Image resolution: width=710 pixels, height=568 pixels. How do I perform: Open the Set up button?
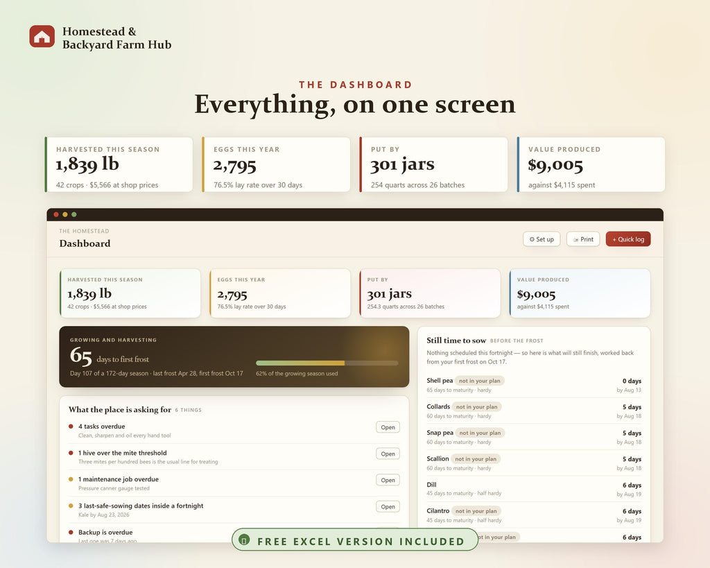click(542, 239)
